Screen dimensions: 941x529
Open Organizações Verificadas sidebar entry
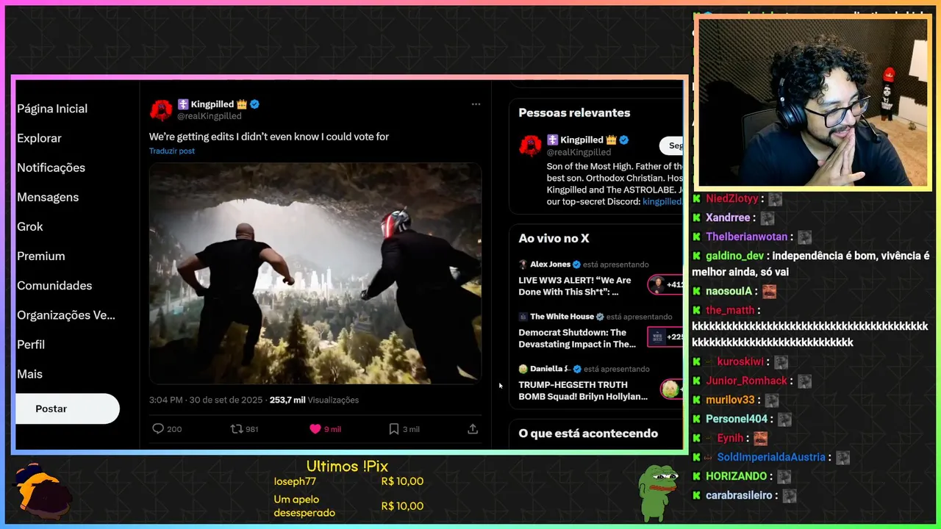point(66,315)
